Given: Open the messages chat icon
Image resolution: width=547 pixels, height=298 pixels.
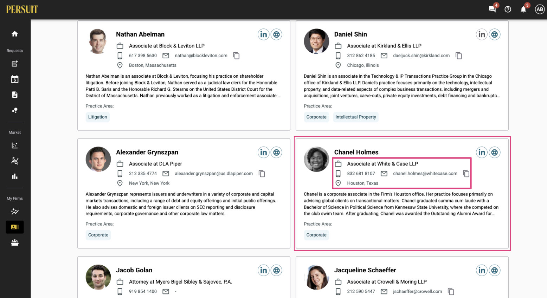Looking at the screenshot, I should click(492, 9).
